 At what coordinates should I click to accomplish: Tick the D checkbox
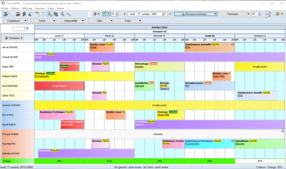(267, 16)
